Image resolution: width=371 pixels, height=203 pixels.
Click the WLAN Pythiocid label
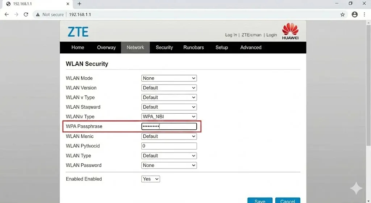(83, 146)
